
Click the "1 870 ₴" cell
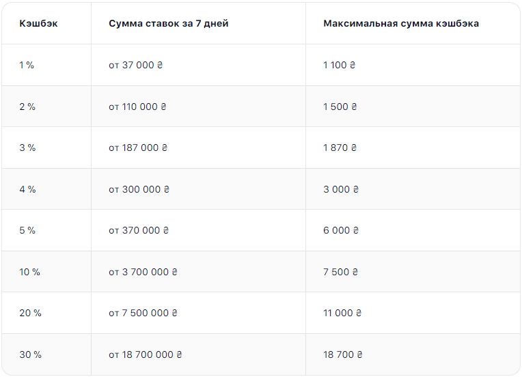(340, 148)
